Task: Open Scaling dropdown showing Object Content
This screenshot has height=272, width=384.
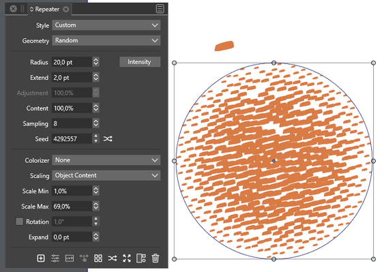Action: [106, 176]
